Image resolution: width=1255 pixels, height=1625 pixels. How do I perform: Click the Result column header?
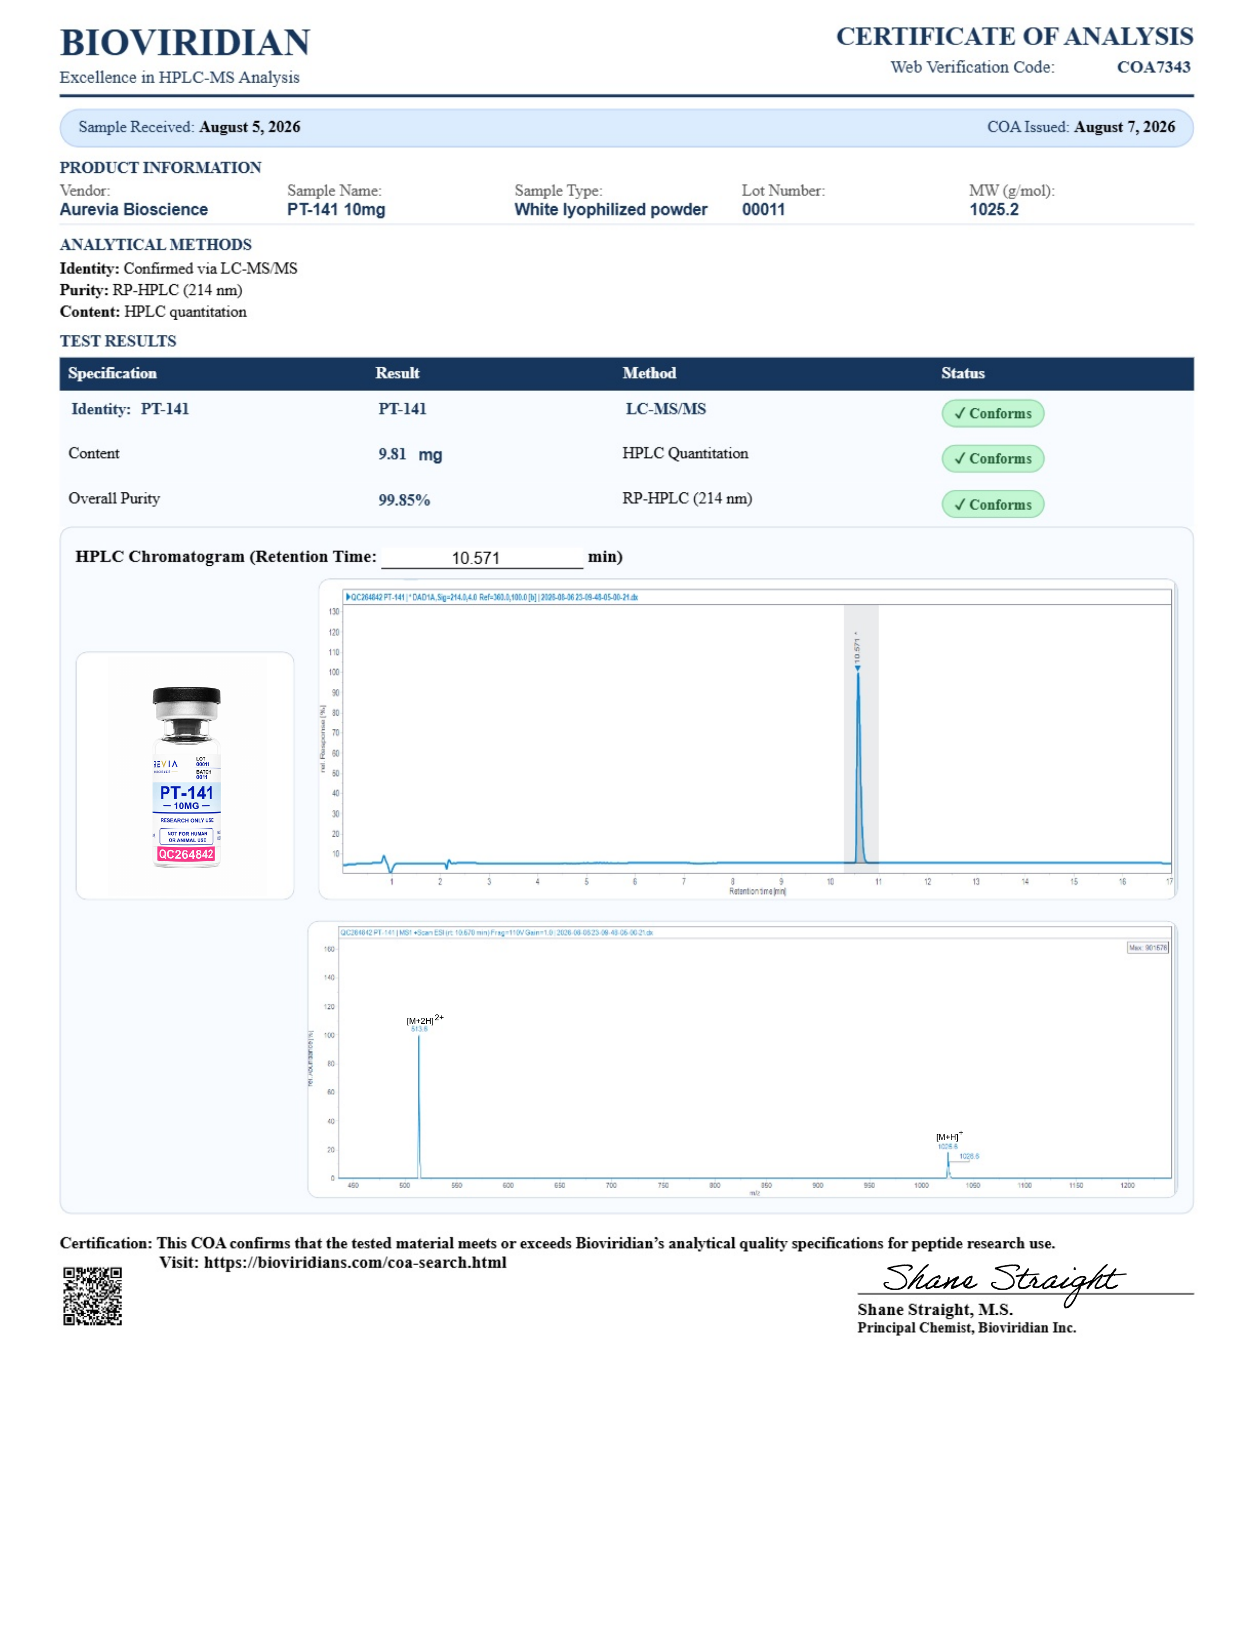click(x=397, y=374)
